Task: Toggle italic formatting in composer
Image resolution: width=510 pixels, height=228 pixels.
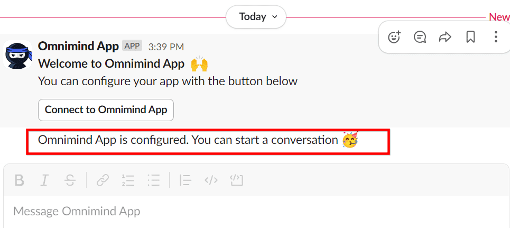Action: click(44, 181)
